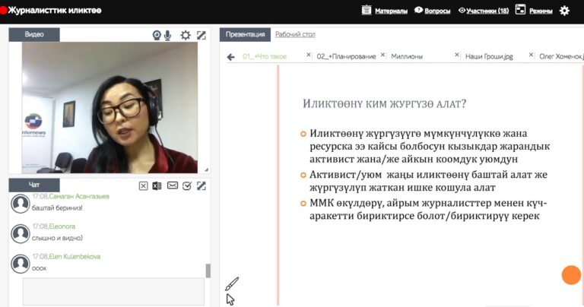Expand the Chat panel to fullscreen
Screen dimensions: 584x307
click(201, 185)
